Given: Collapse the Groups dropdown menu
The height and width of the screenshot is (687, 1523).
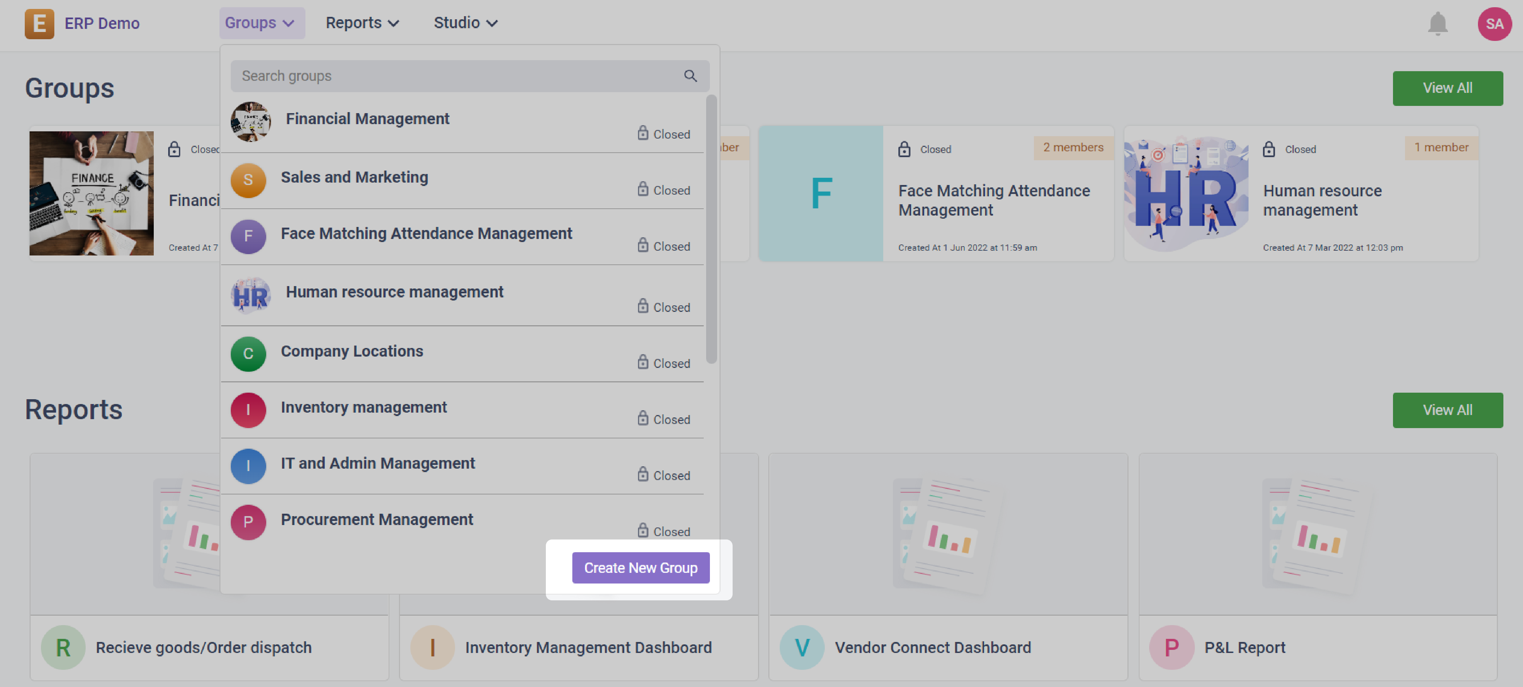Looking at the screenshot, I should click(261, 23).
